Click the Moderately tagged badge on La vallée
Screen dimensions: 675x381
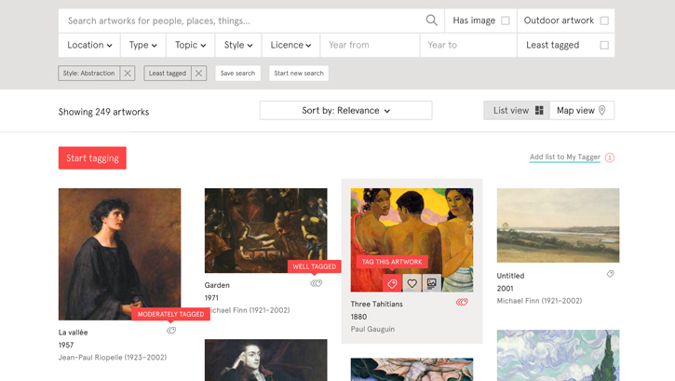(170, 314)
